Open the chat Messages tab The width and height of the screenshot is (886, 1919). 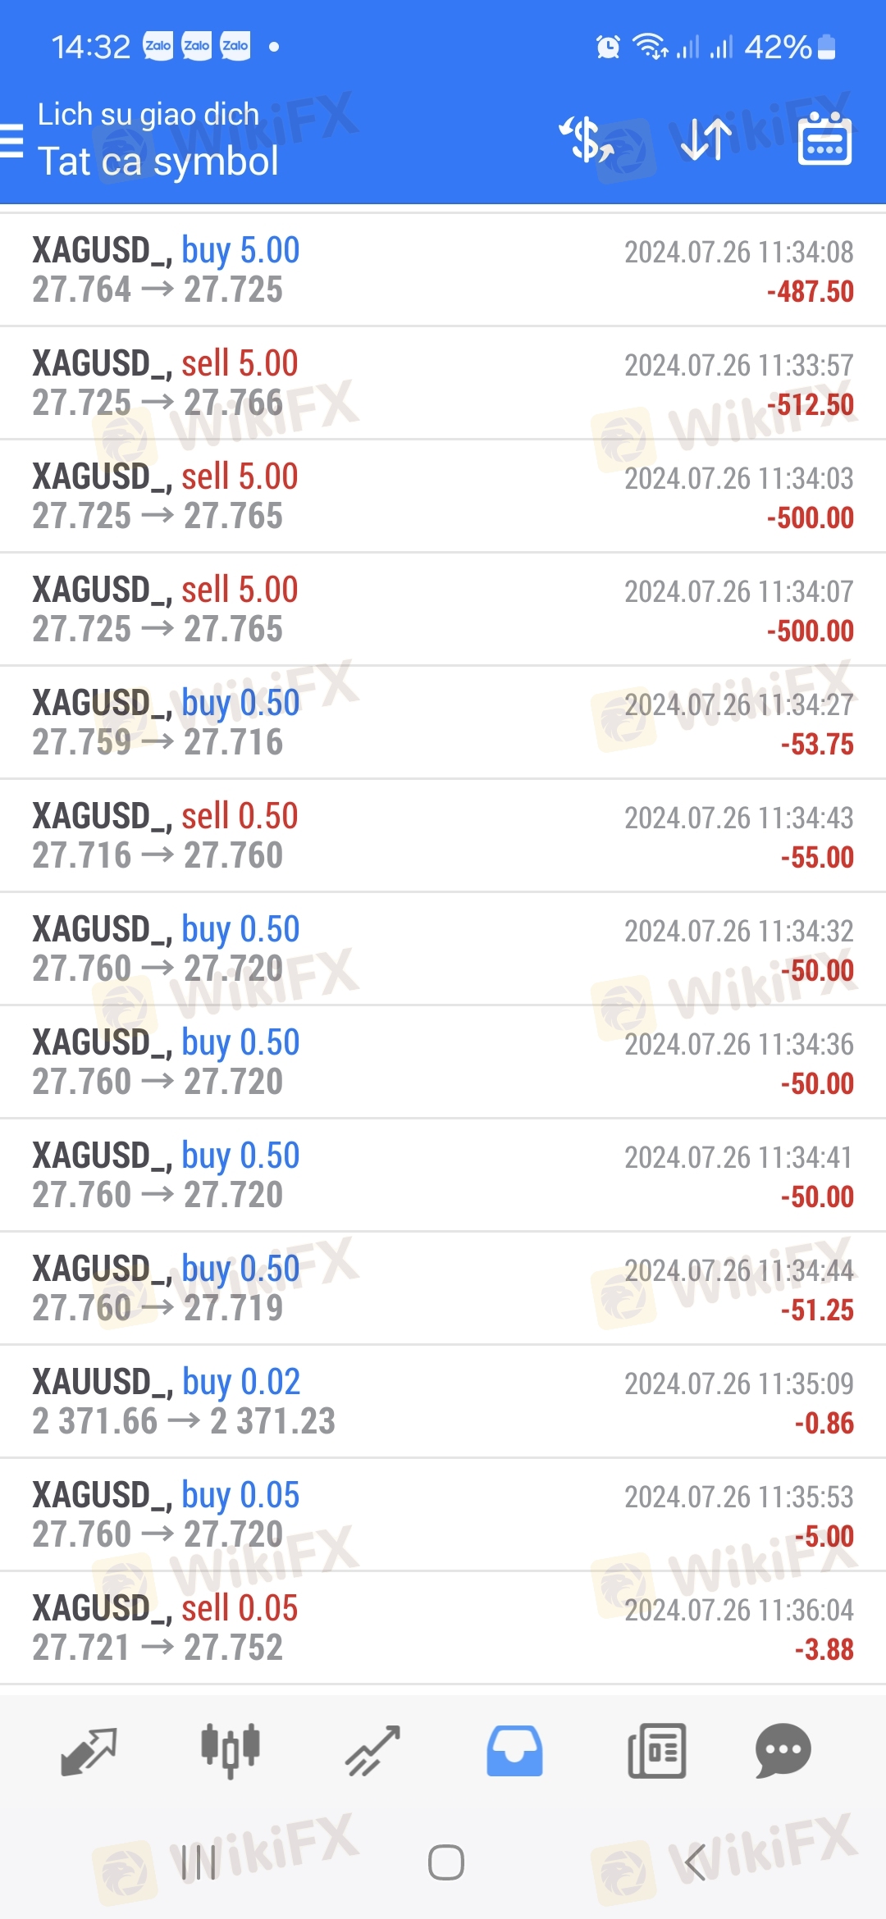(783, 1751)
